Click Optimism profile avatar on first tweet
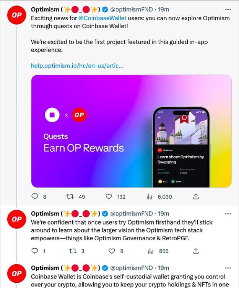239x288 pixels. pos(17,16)
